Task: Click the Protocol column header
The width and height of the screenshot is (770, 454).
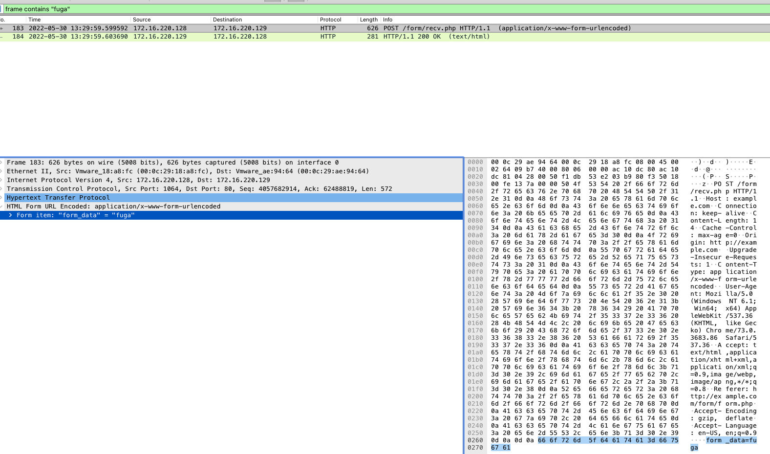Action: pos(330,20)
